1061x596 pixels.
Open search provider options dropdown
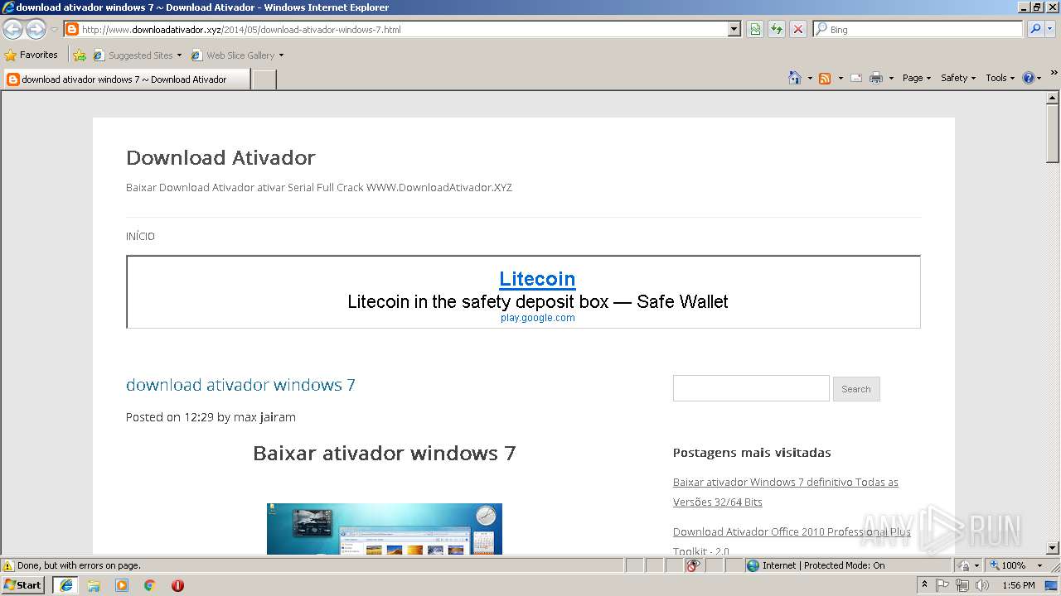[1050, 30]
